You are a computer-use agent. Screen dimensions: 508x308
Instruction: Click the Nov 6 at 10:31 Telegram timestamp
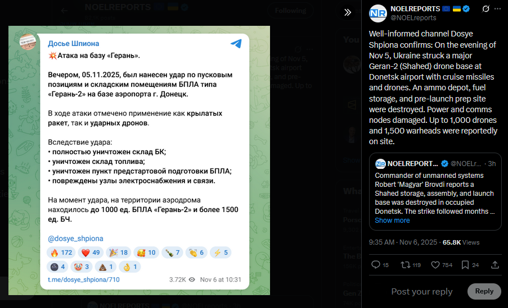221,279
